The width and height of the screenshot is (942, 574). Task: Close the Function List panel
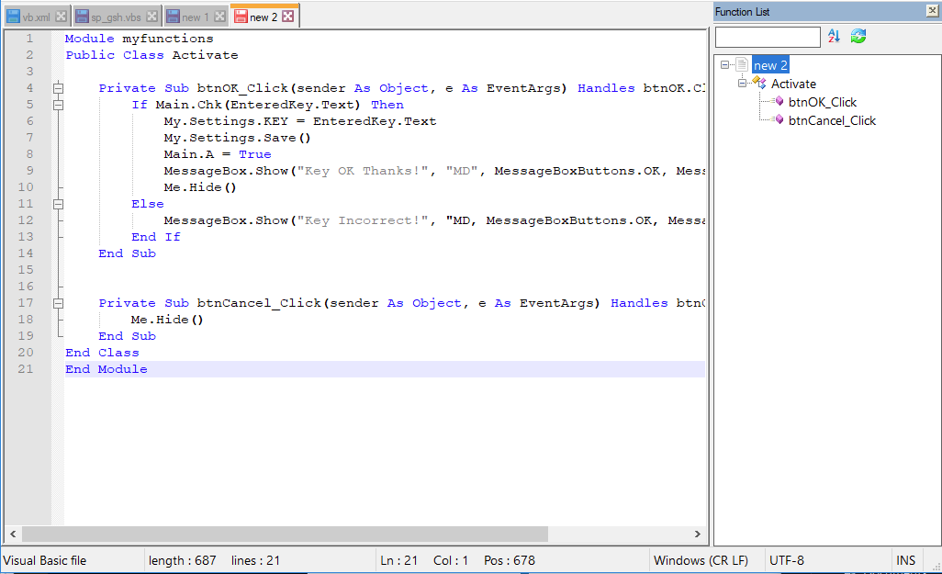[x=933, y=10]
